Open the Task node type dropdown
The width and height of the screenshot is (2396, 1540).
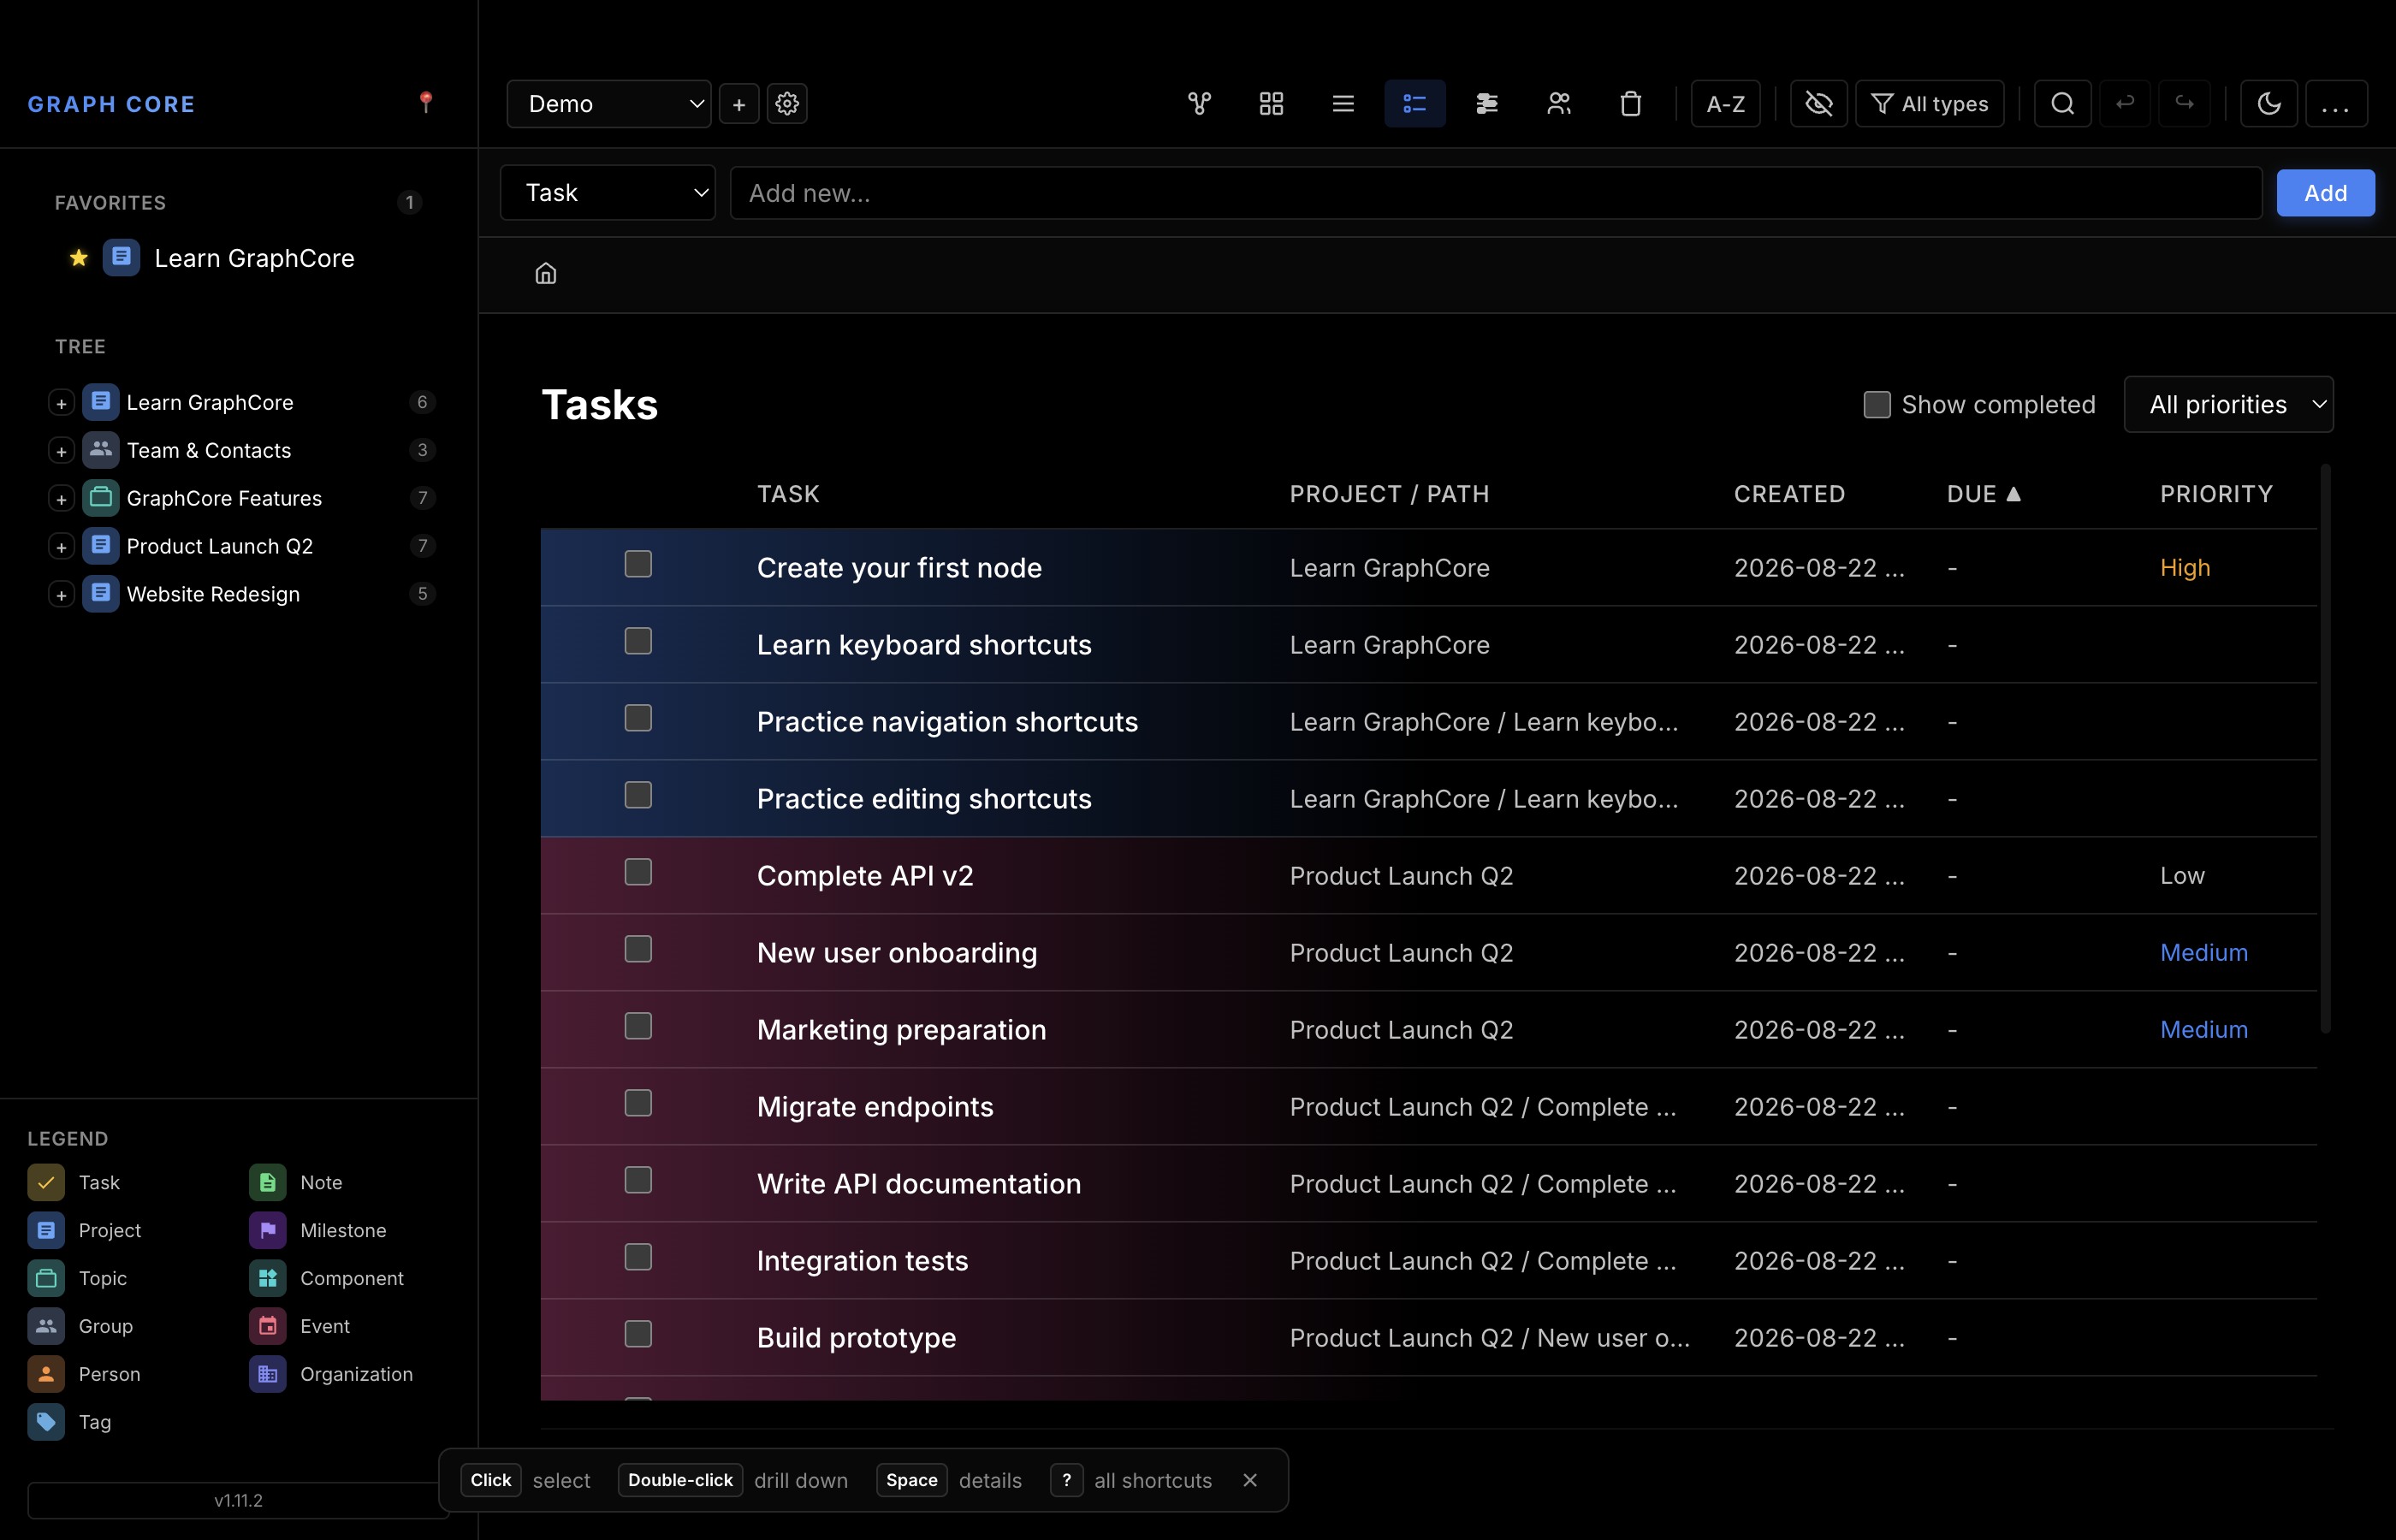point(608,193)
